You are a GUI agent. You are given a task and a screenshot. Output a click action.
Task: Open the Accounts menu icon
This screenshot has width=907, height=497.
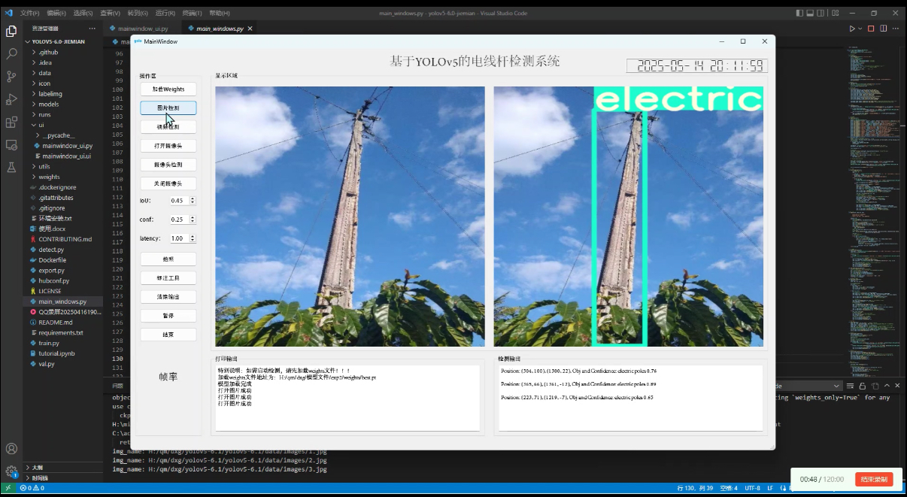click(x=11, y=449)
